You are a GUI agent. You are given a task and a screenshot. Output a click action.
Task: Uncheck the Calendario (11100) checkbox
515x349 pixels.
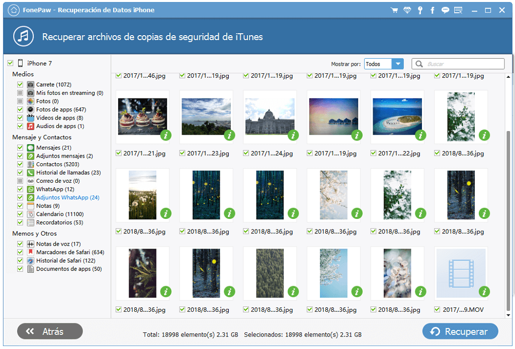tap(20, 214)
